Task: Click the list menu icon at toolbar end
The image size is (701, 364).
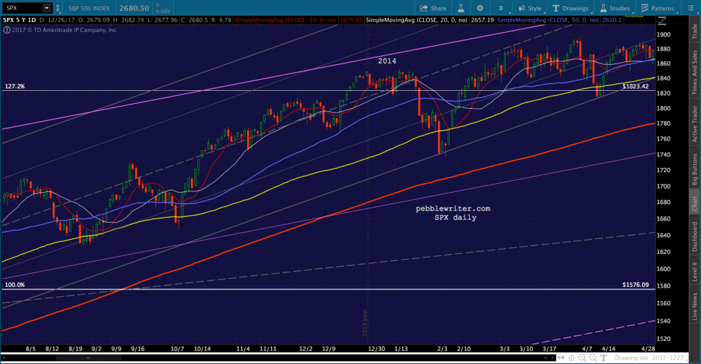Action: [690, 8]
